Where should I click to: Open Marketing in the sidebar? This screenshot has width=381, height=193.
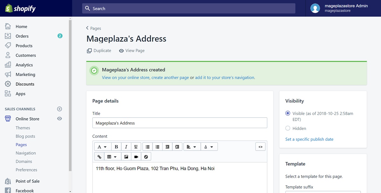coord(25,74)
